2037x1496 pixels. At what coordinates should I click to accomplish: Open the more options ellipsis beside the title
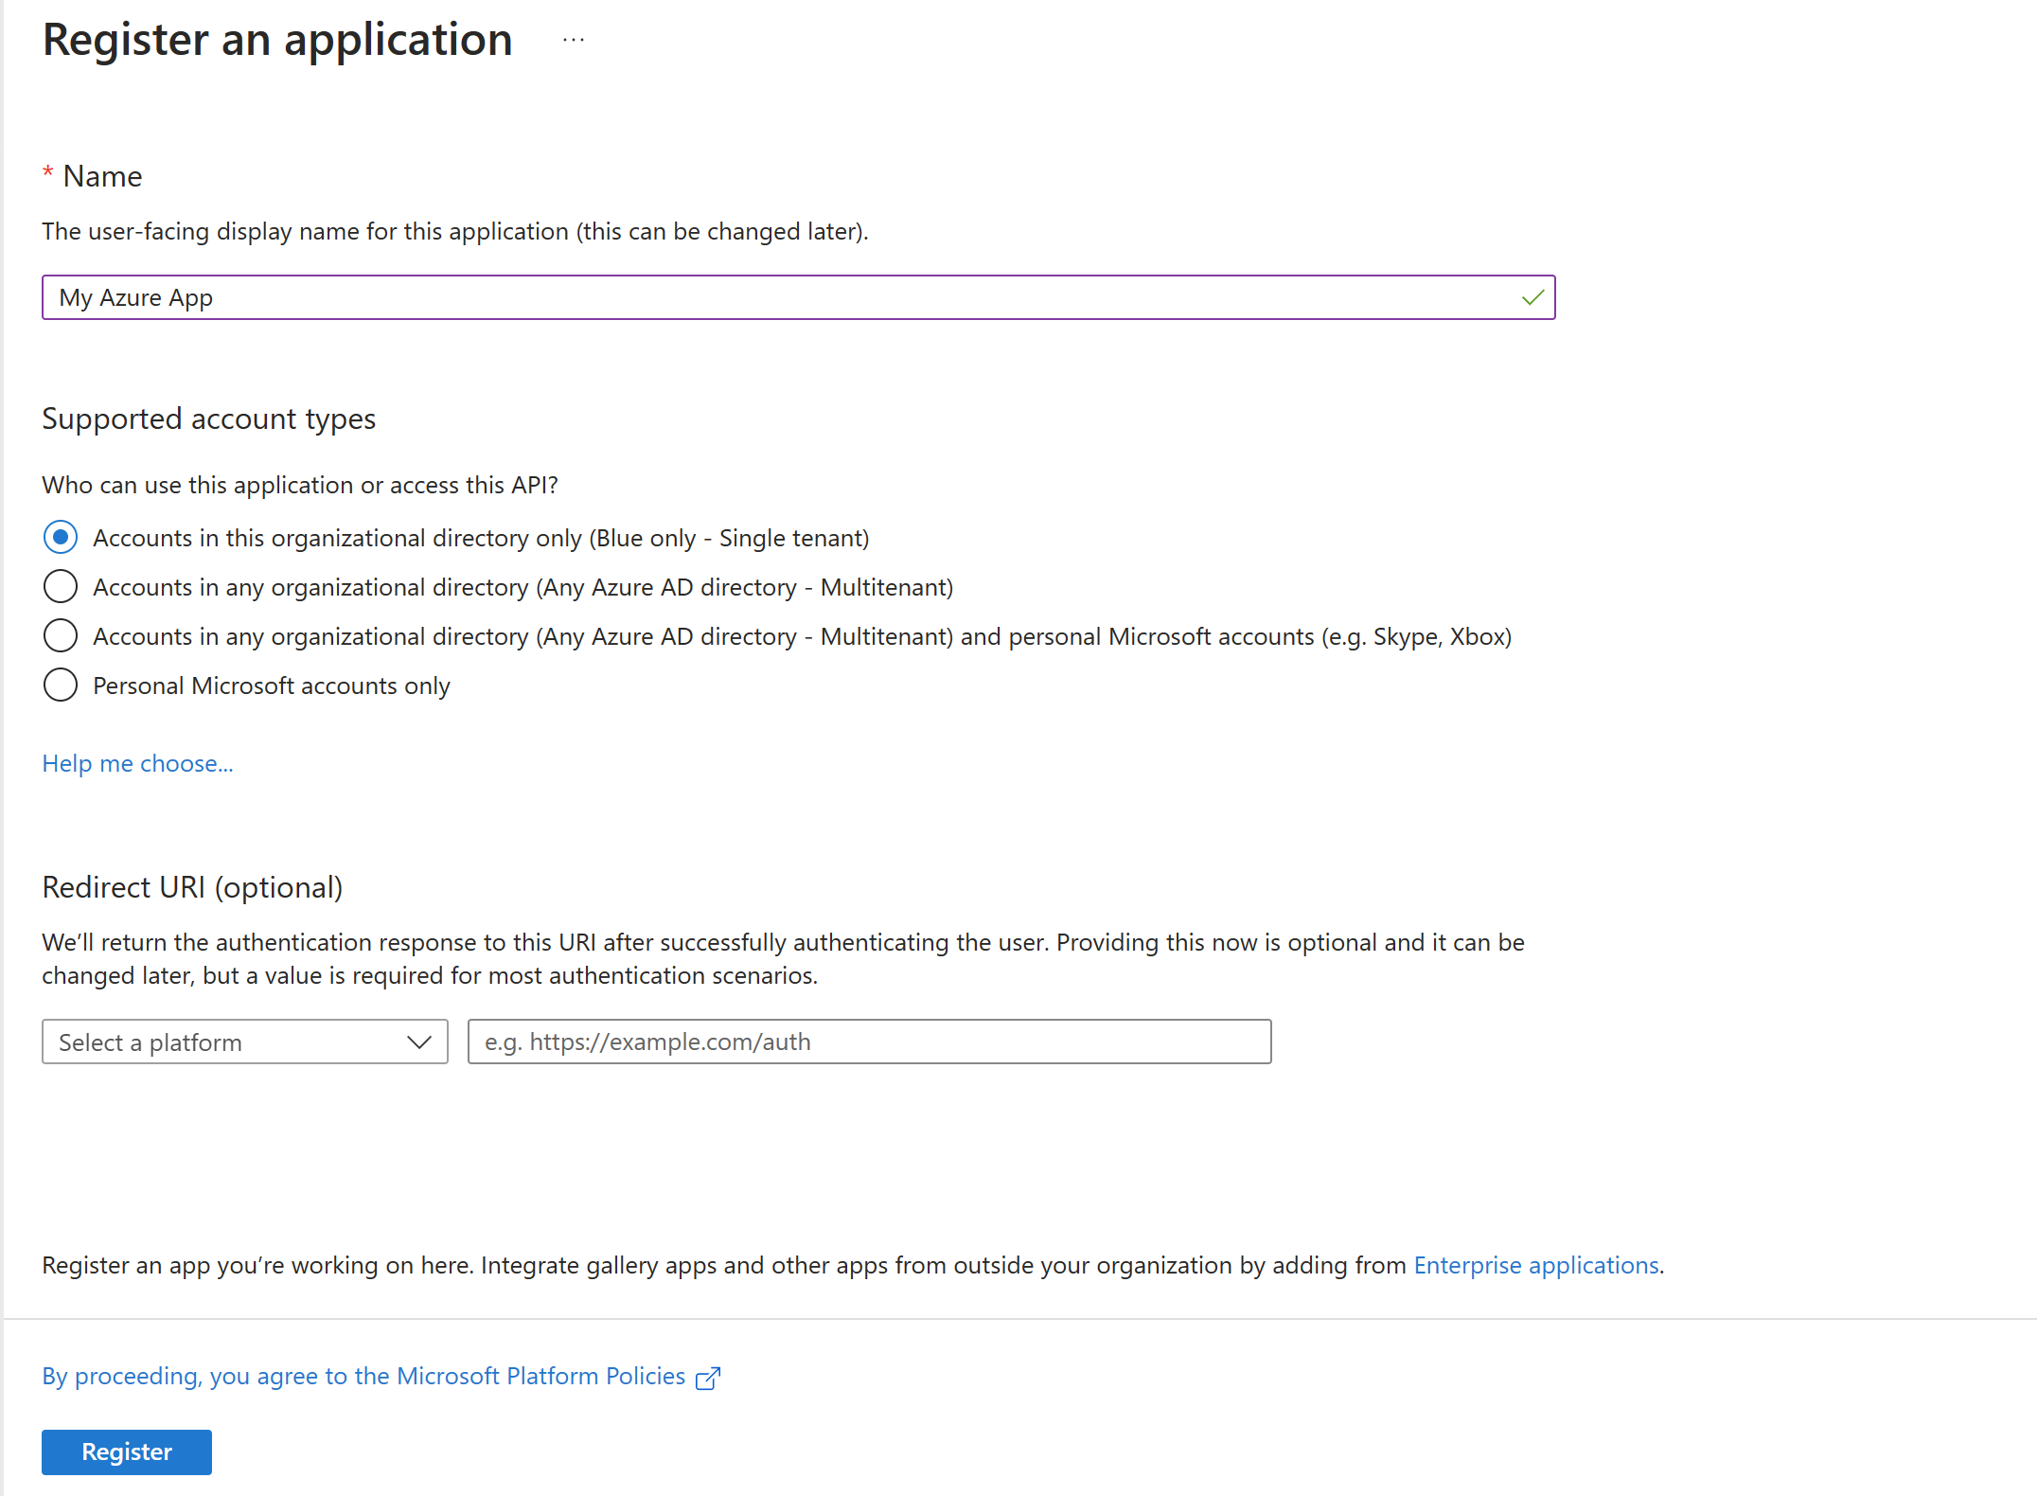[x=573, y=40]
